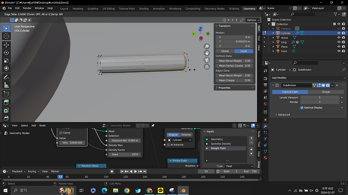Jump to timeline end frame
This screenshot has height=195, width=348.
pyautogui.click(x=145, y=171)
